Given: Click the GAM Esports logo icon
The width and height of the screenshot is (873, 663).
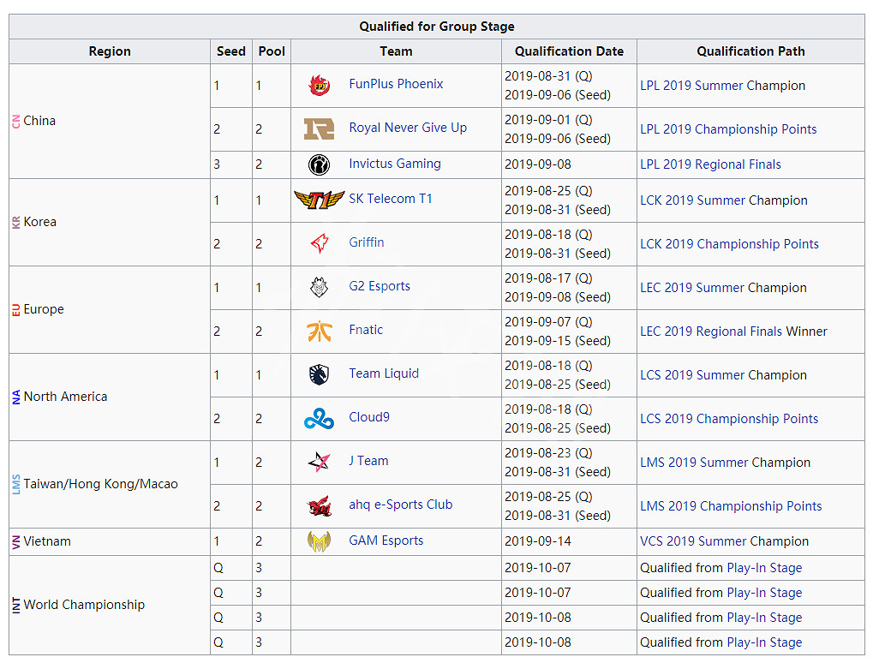Looking at the screenshot, I should click(x=319, y=541).
